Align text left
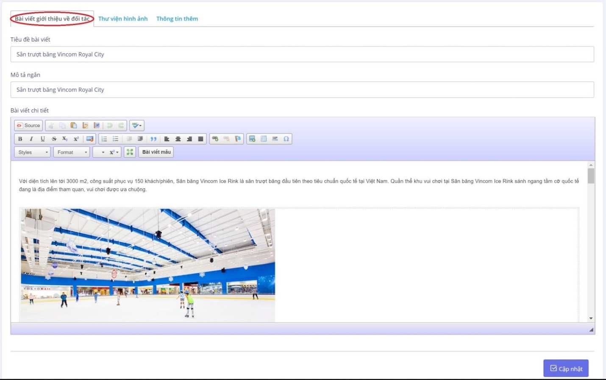This screenshot has width=606, height=380. pyautogui.click(x=167, y=139)
